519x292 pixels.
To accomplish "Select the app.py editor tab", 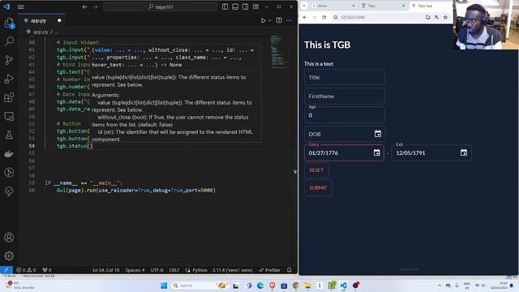I will (41, 20).
